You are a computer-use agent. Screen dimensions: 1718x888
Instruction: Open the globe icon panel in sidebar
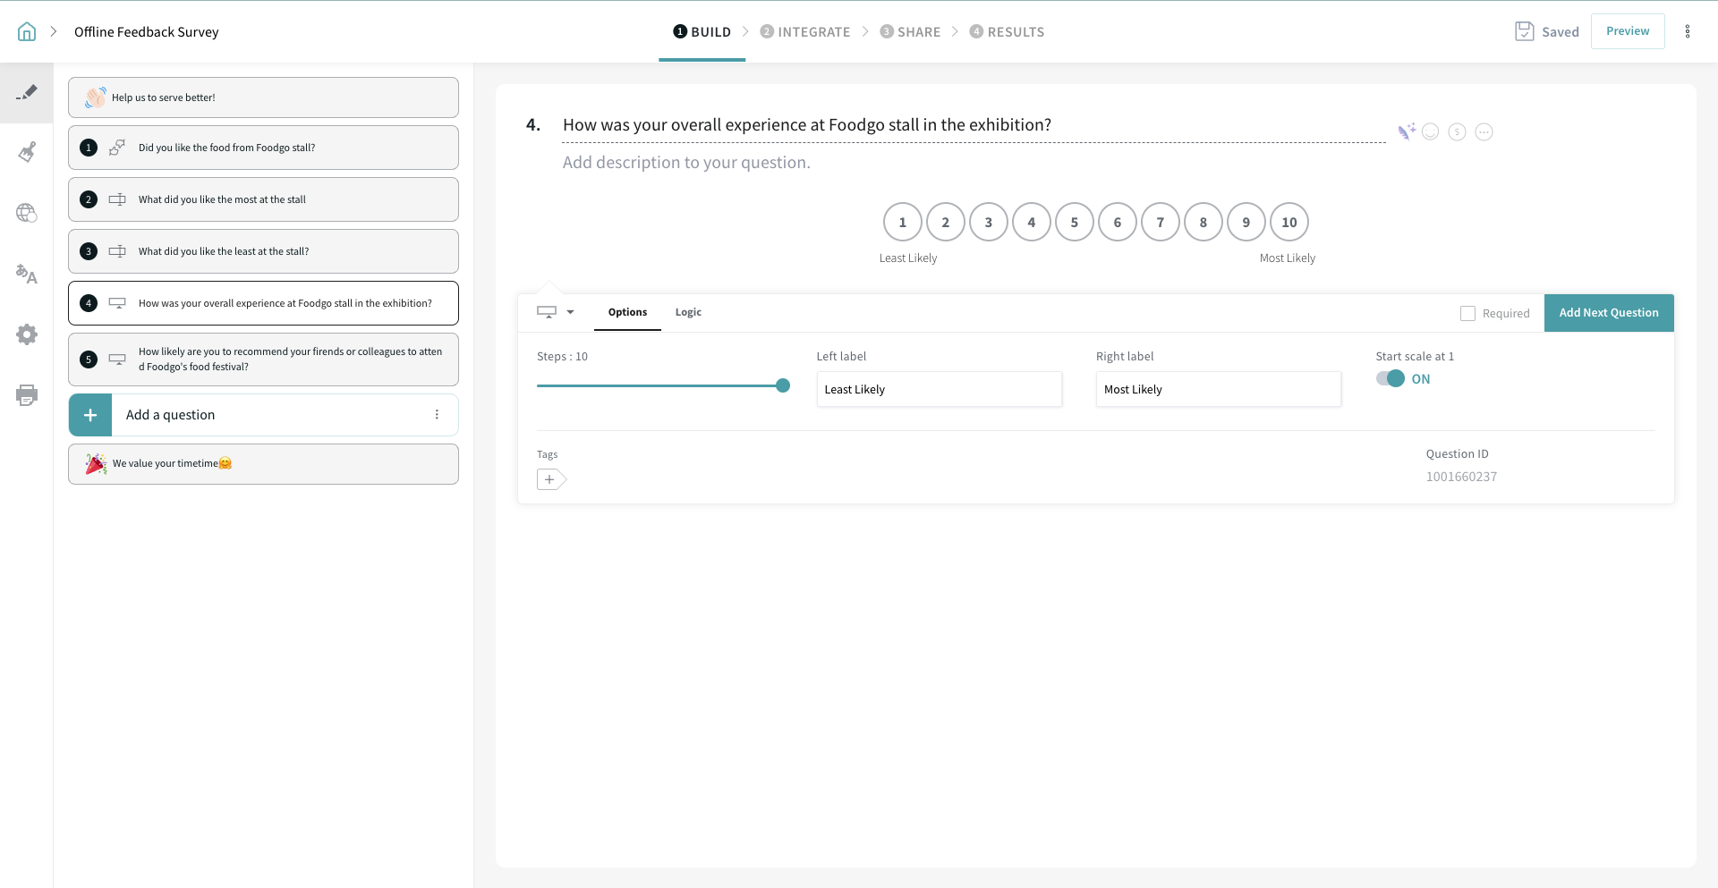tap(27, 213)
